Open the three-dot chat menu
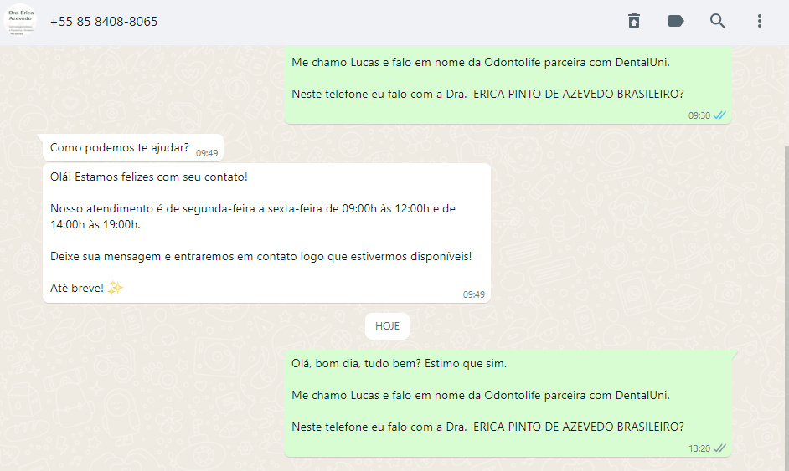The image size is (789, 471). click(x=760, y=21)
